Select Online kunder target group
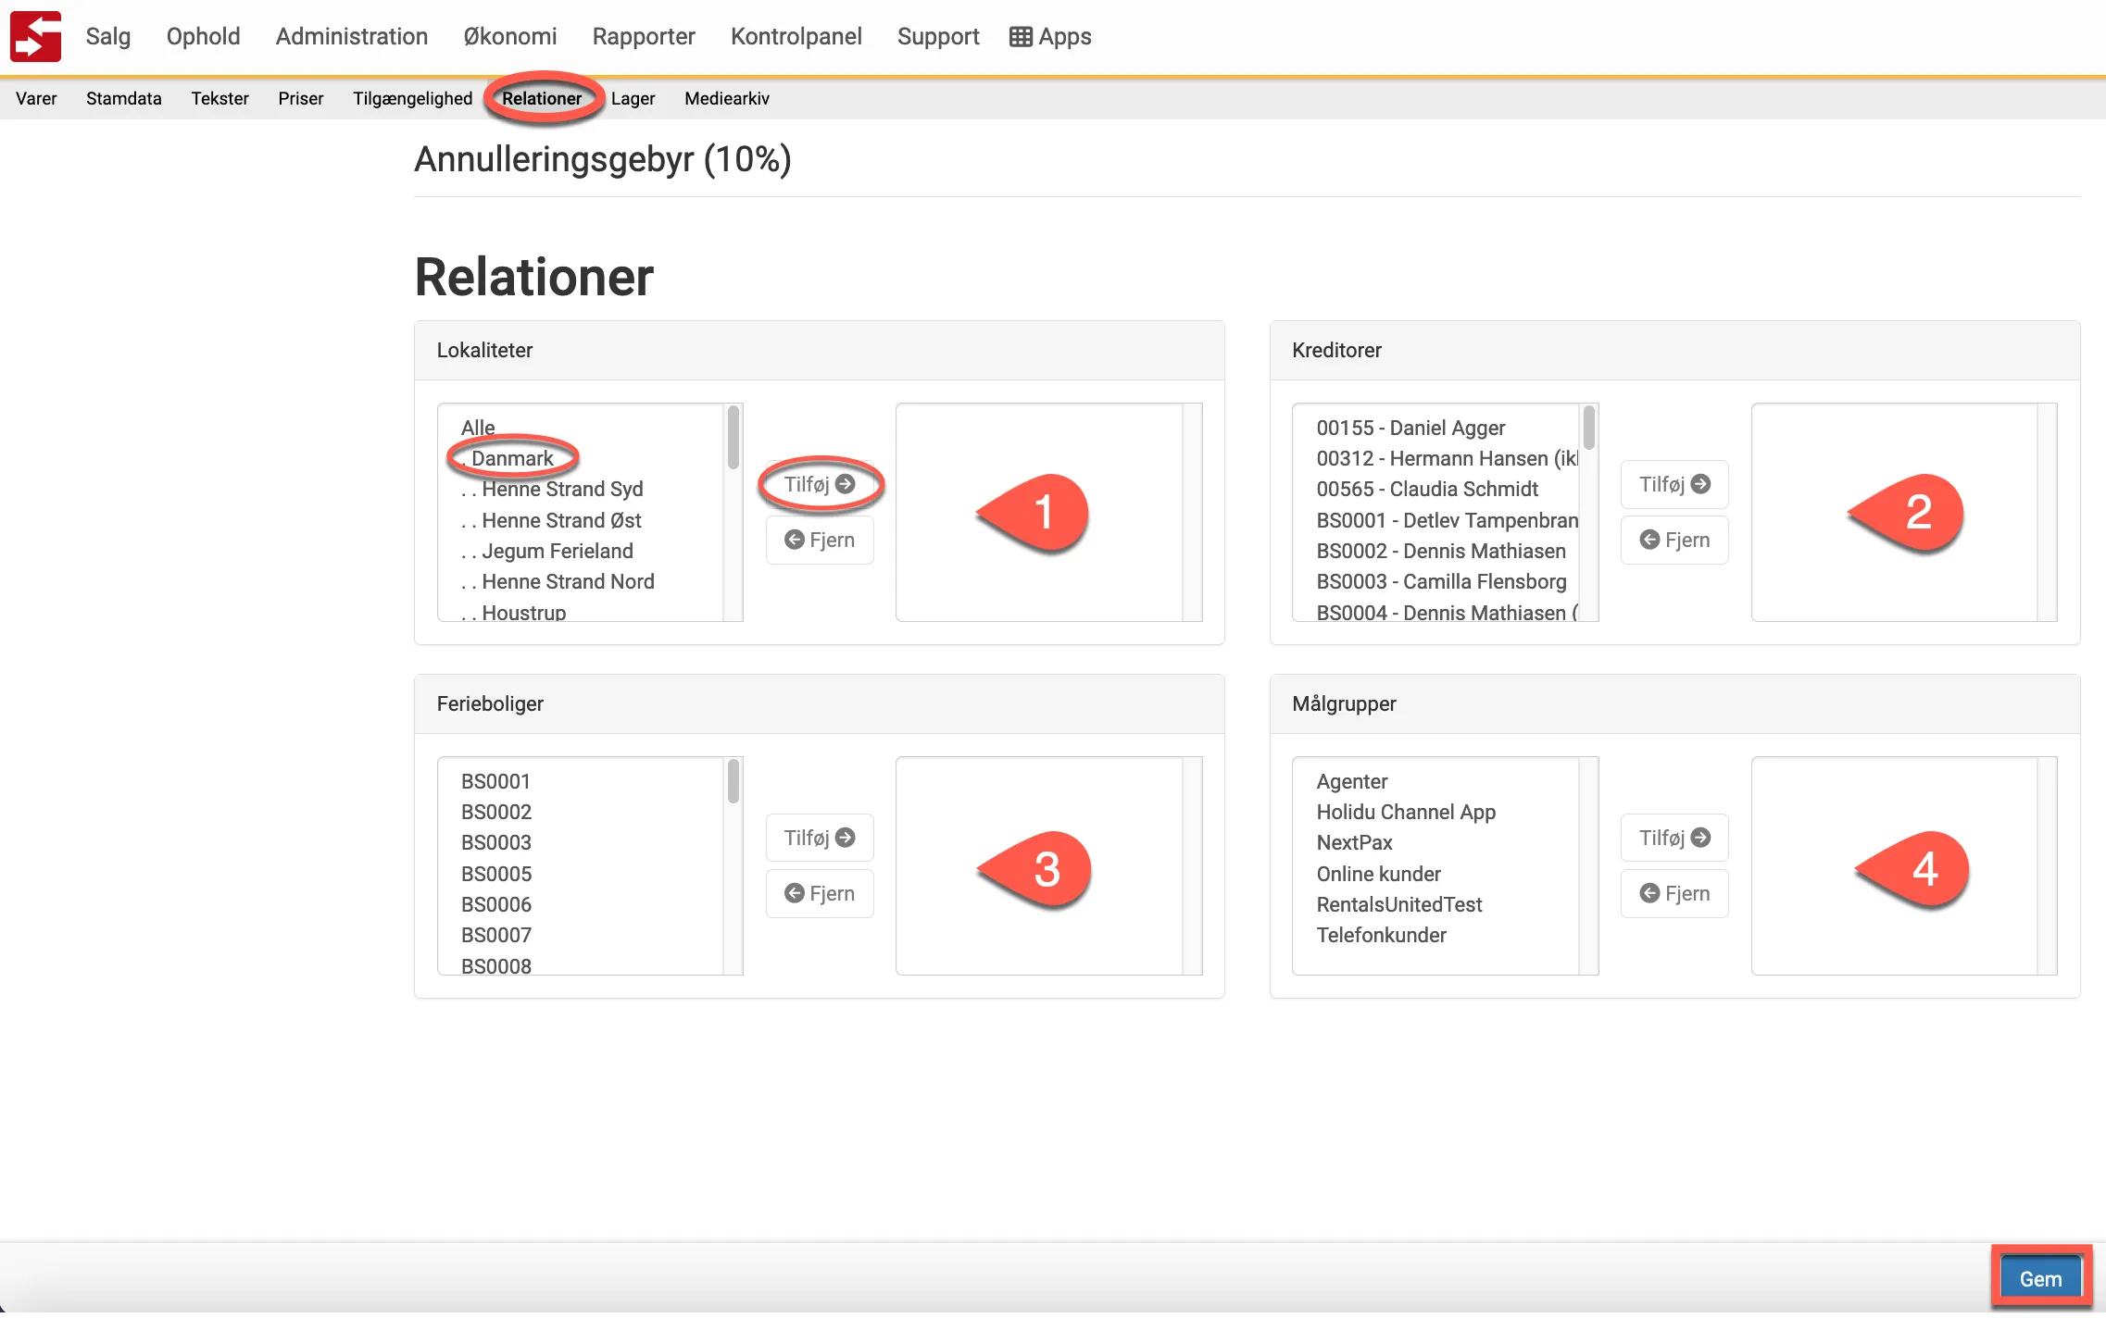The height and width of the screenshot is (1318, 2106). pos(1378,874)
